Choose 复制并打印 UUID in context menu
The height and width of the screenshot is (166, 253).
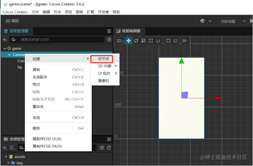coord(58,139)
